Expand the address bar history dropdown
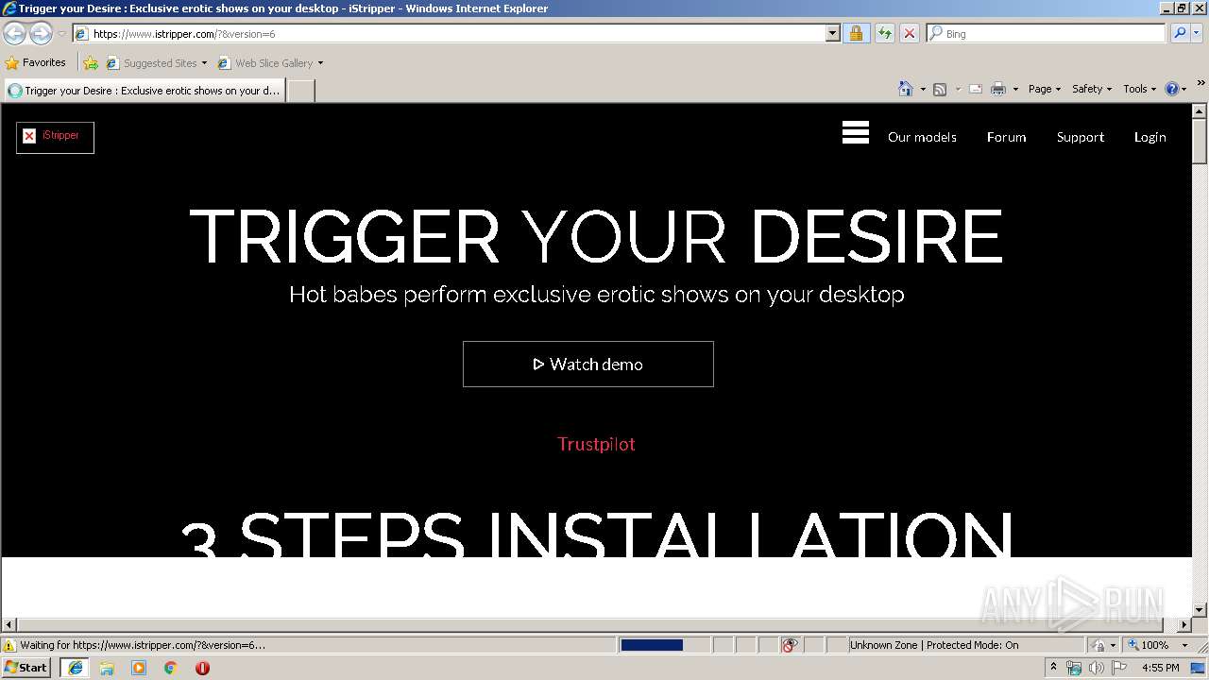1209x680 pixels. click(832, 34)
